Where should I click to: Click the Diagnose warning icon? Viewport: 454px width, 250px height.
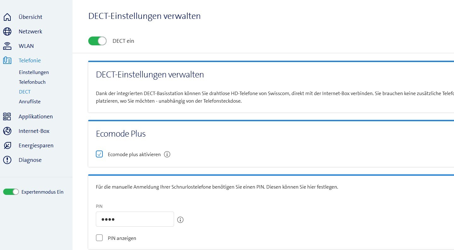[x=7, y=160]
